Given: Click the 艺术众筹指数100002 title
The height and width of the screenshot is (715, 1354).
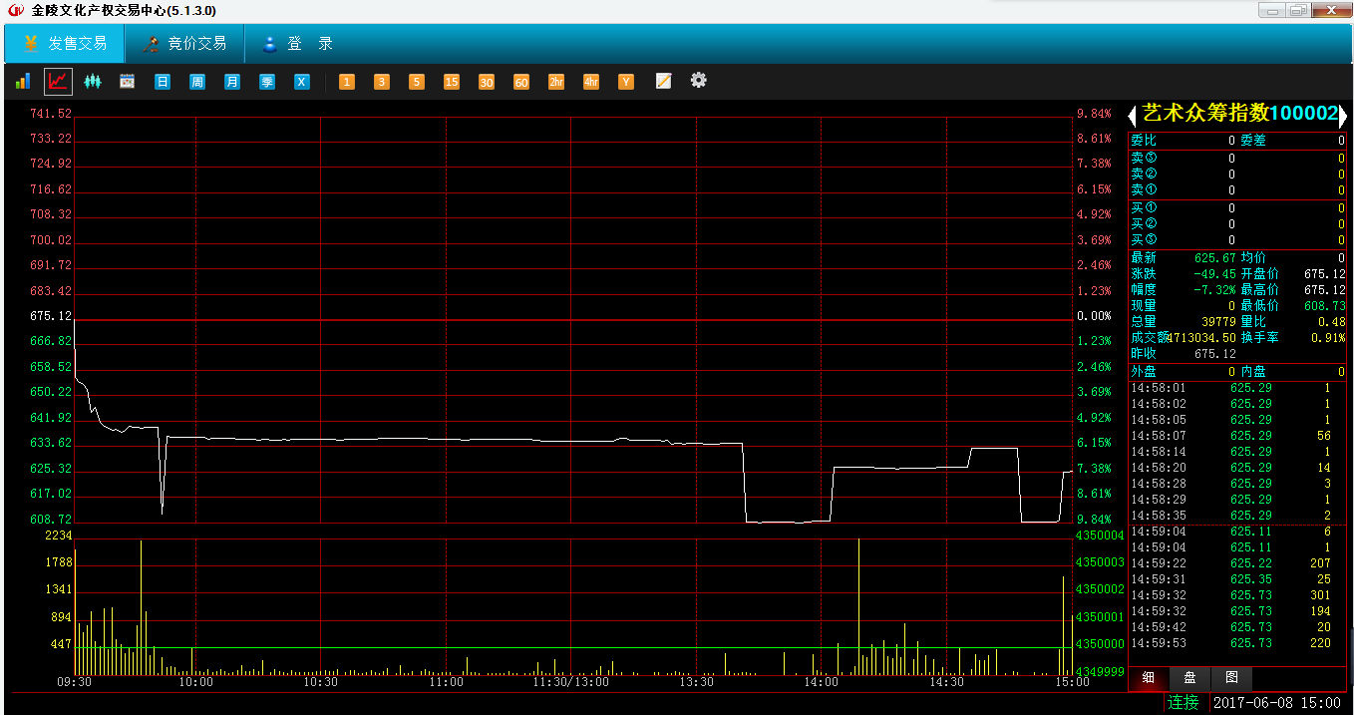Looking at the screenshot, I should [x=1239, y=114].
